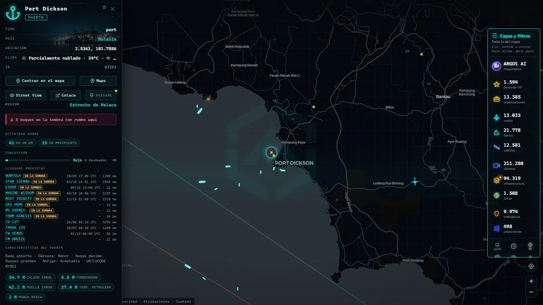This screenshot has width=543, height=305.
Task: Open the history clock icon
Action: click(513, 246)
